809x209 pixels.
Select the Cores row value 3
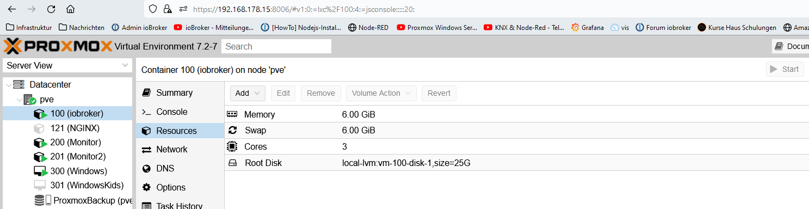pos(344,147)
